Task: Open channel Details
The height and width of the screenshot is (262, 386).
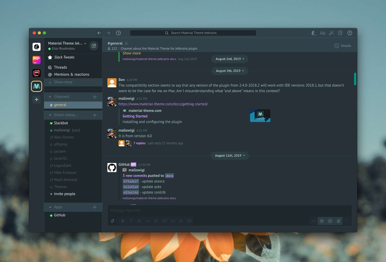Action: tap(343, 46)
